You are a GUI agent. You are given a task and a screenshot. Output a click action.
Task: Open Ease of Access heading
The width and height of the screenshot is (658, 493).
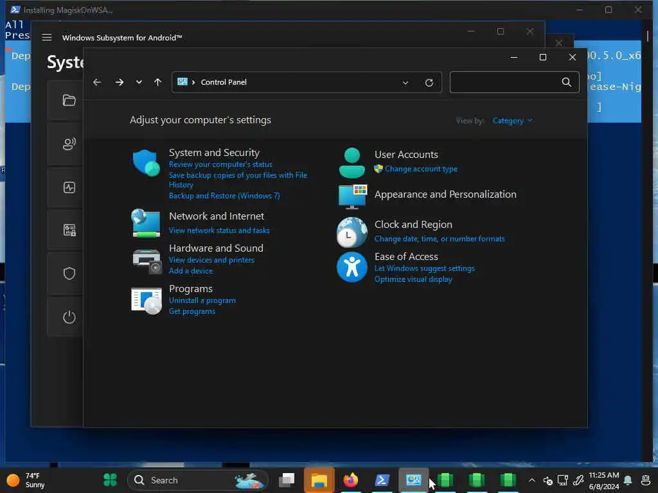(406, 256)
